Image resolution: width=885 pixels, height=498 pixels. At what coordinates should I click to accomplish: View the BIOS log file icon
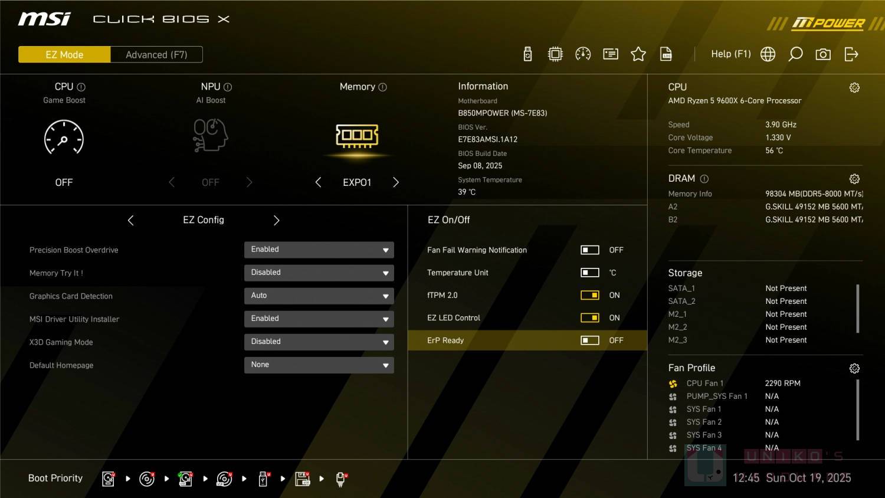[666, 54]
